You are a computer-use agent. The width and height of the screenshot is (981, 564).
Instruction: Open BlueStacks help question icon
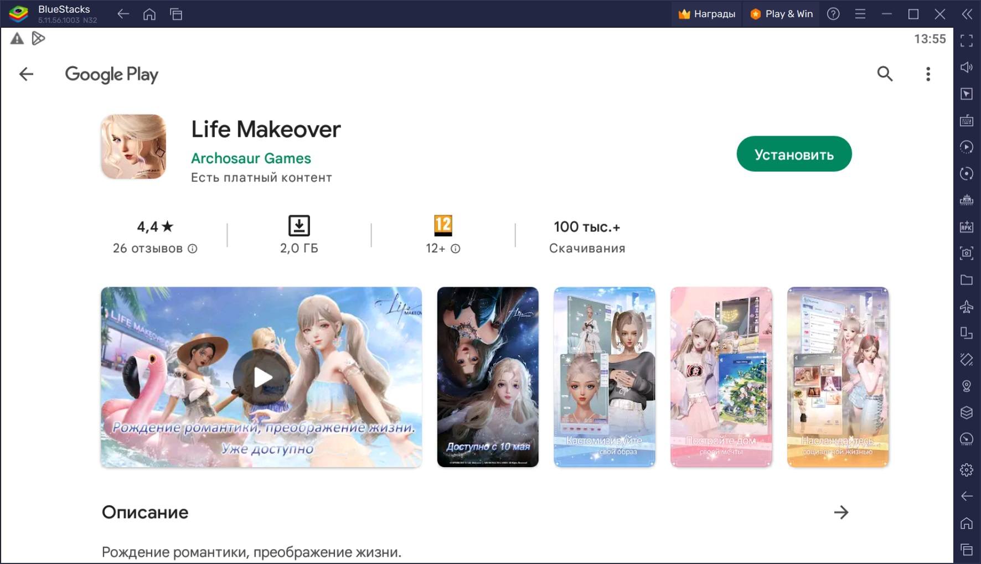pyautogui.click(x=833, y=14)
